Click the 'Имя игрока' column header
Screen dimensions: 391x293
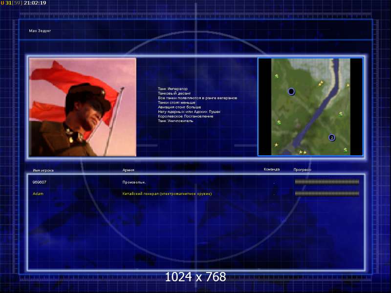[43, 170]
